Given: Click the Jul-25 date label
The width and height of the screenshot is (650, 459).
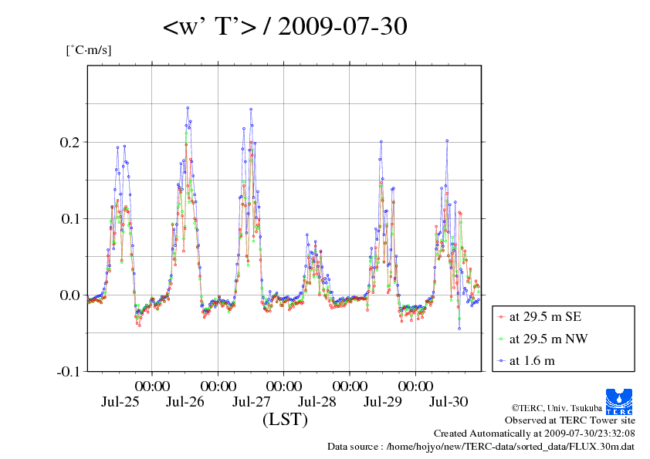Looking at the screenshot, I should (x=120, y=401).
